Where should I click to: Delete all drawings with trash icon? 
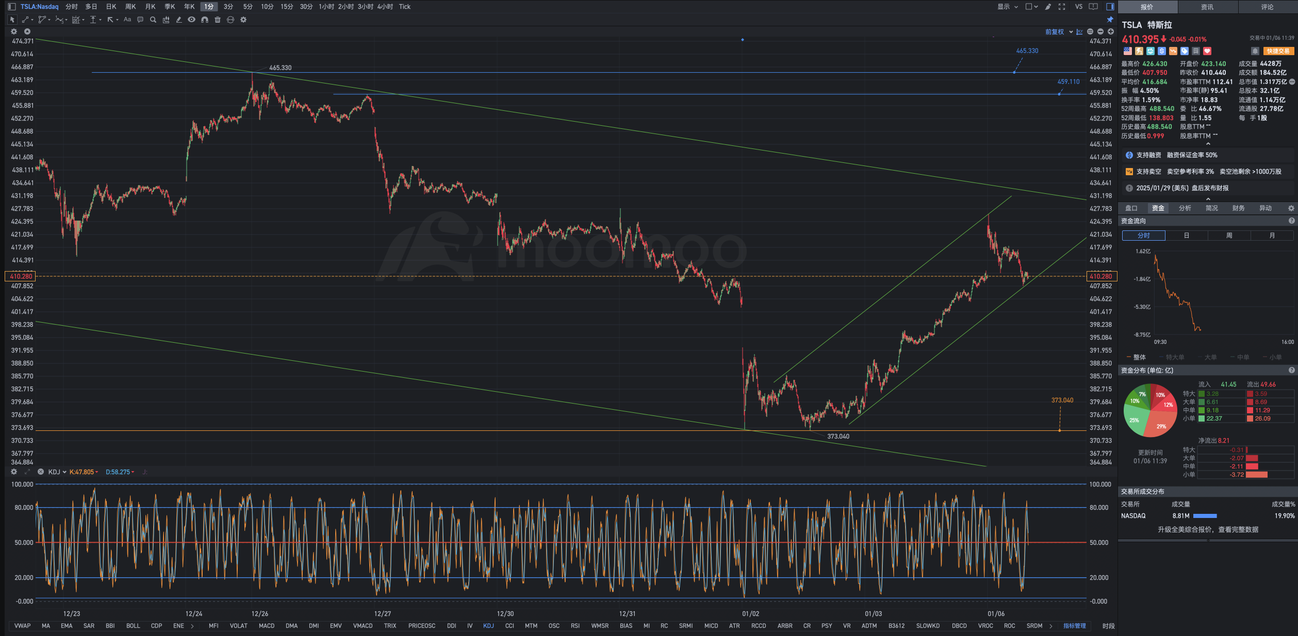point(218,20)
